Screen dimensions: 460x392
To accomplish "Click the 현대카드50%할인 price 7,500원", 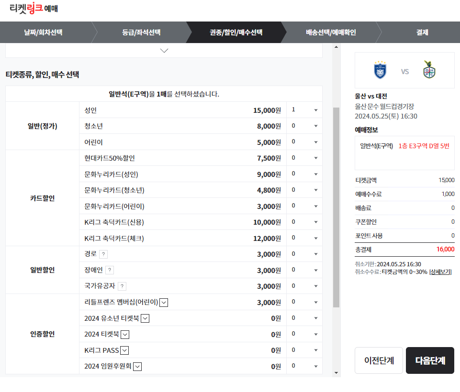I will point(269,158).
